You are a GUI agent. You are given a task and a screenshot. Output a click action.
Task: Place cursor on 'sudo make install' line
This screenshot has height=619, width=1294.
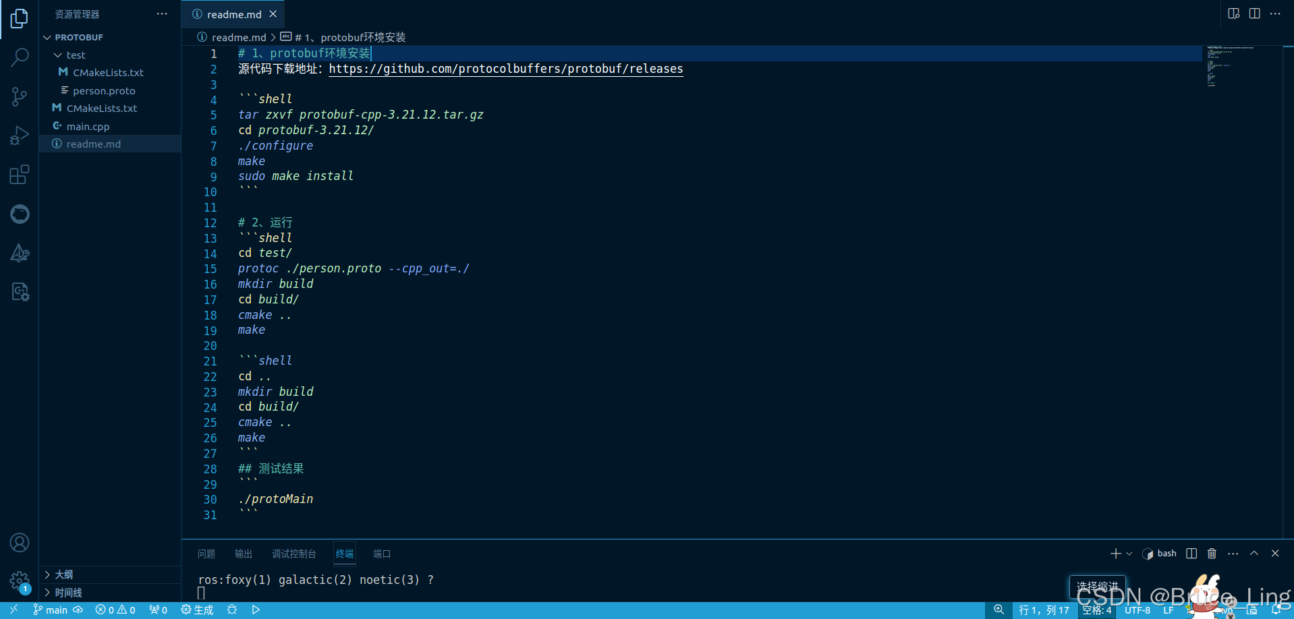[296, 176]
